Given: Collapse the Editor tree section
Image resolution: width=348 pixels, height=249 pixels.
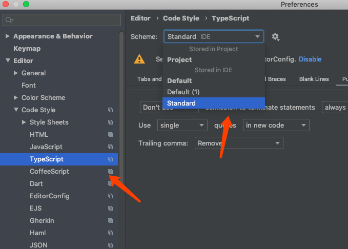Looking at the screenshot, I should tap(7, 61).
